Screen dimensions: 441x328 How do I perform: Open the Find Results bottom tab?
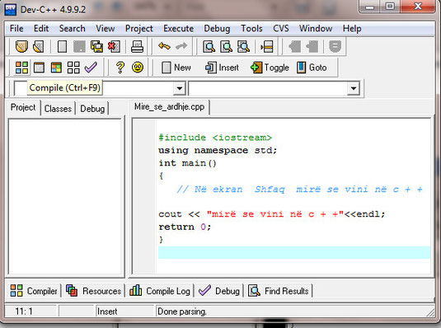tap(279, 291)
